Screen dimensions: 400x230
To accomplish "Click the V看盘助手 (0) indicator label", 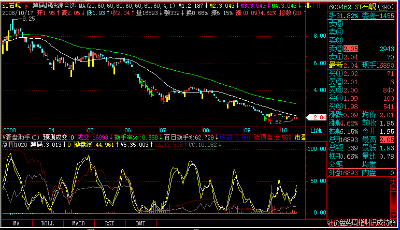I will pyautogui.click(x=21, y=137).
